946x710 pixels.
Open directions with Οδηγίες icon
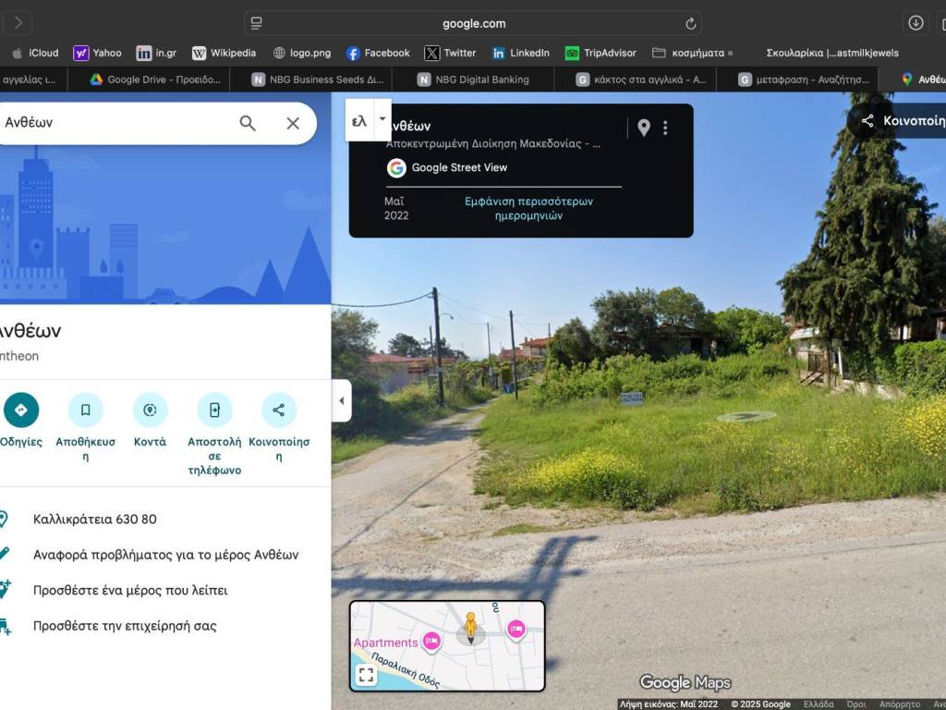click(x=21, y=410)
